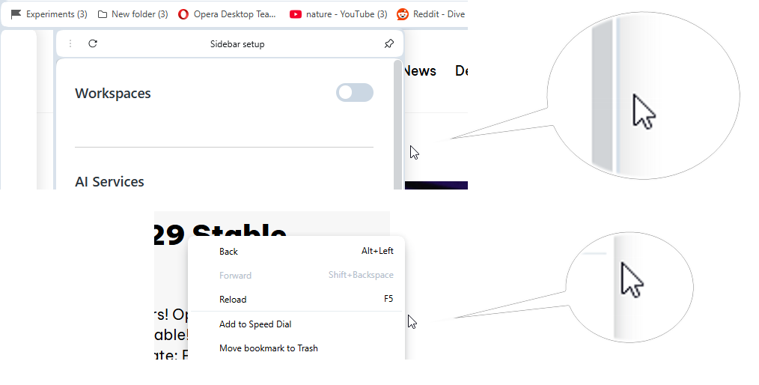Open the YouTube icon bookmark for nature

pos(296,14)
